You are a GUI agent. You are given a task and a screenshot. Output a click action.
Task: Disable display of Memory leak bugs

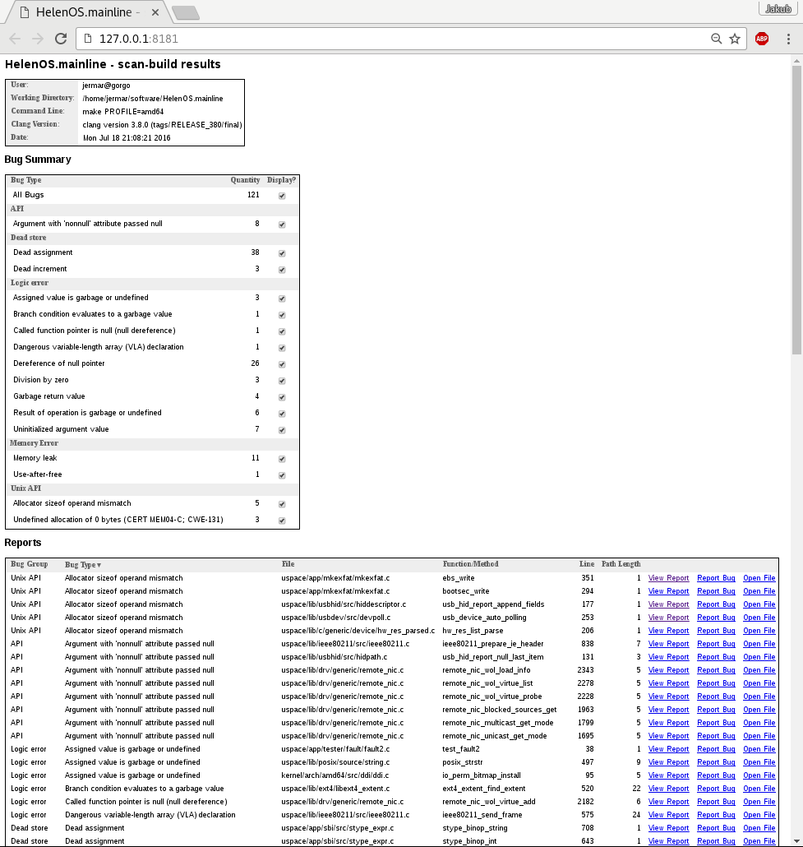coord(282,458)
